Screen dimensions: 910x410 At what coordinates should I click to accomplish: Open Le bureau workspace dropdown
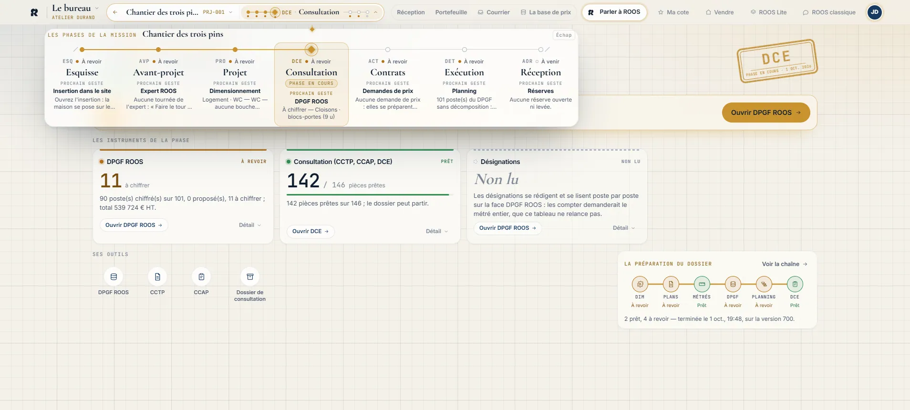(75, 12)
